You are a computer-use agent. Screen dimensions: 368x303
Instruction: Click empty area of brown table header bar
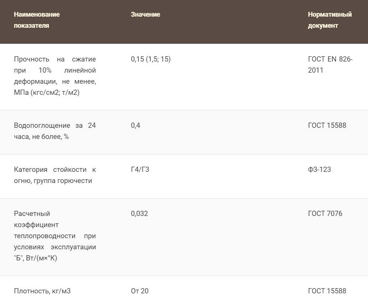click(x=230, y=21)
